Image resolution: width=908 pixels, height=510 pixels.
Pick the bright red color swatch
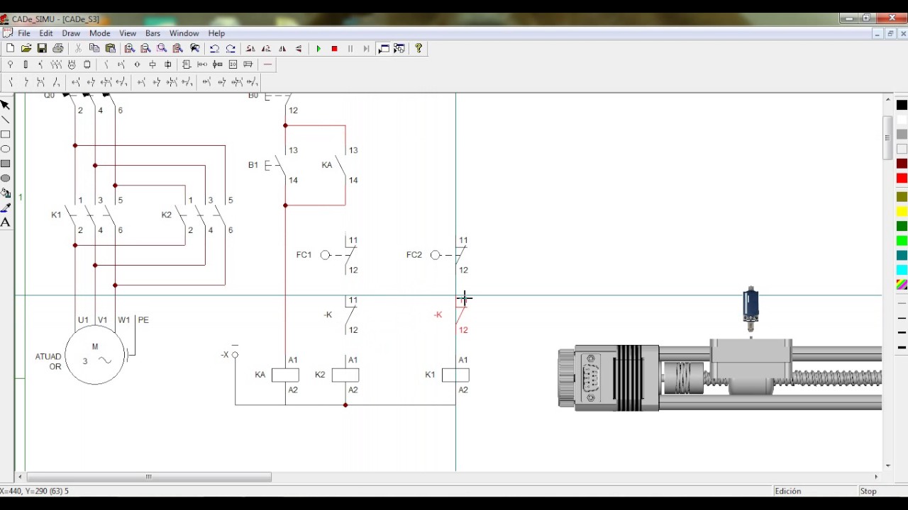coord(902,178)
